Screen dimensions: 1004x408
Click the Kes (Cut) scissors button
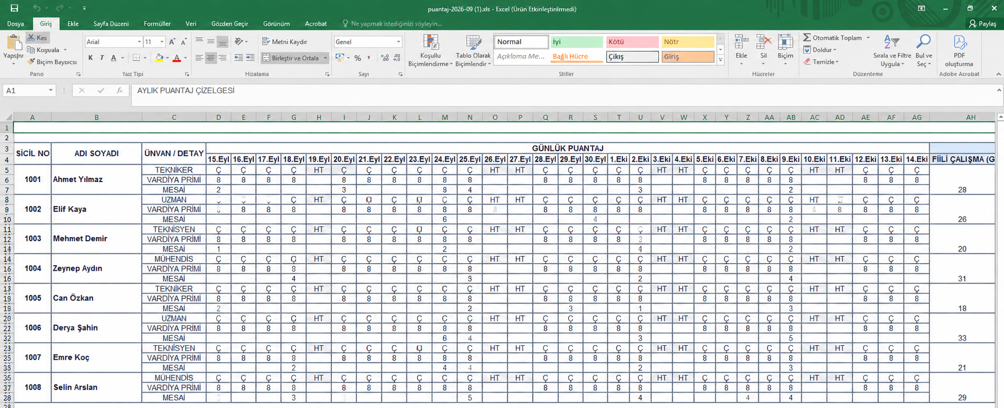pos(37,38)
